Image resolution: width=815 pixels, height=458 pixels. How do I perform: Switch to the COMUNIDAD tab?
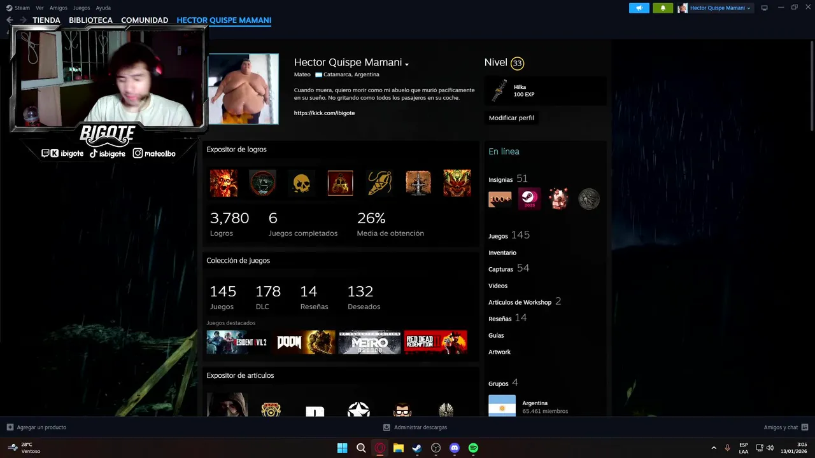click(x=145, y=20)
